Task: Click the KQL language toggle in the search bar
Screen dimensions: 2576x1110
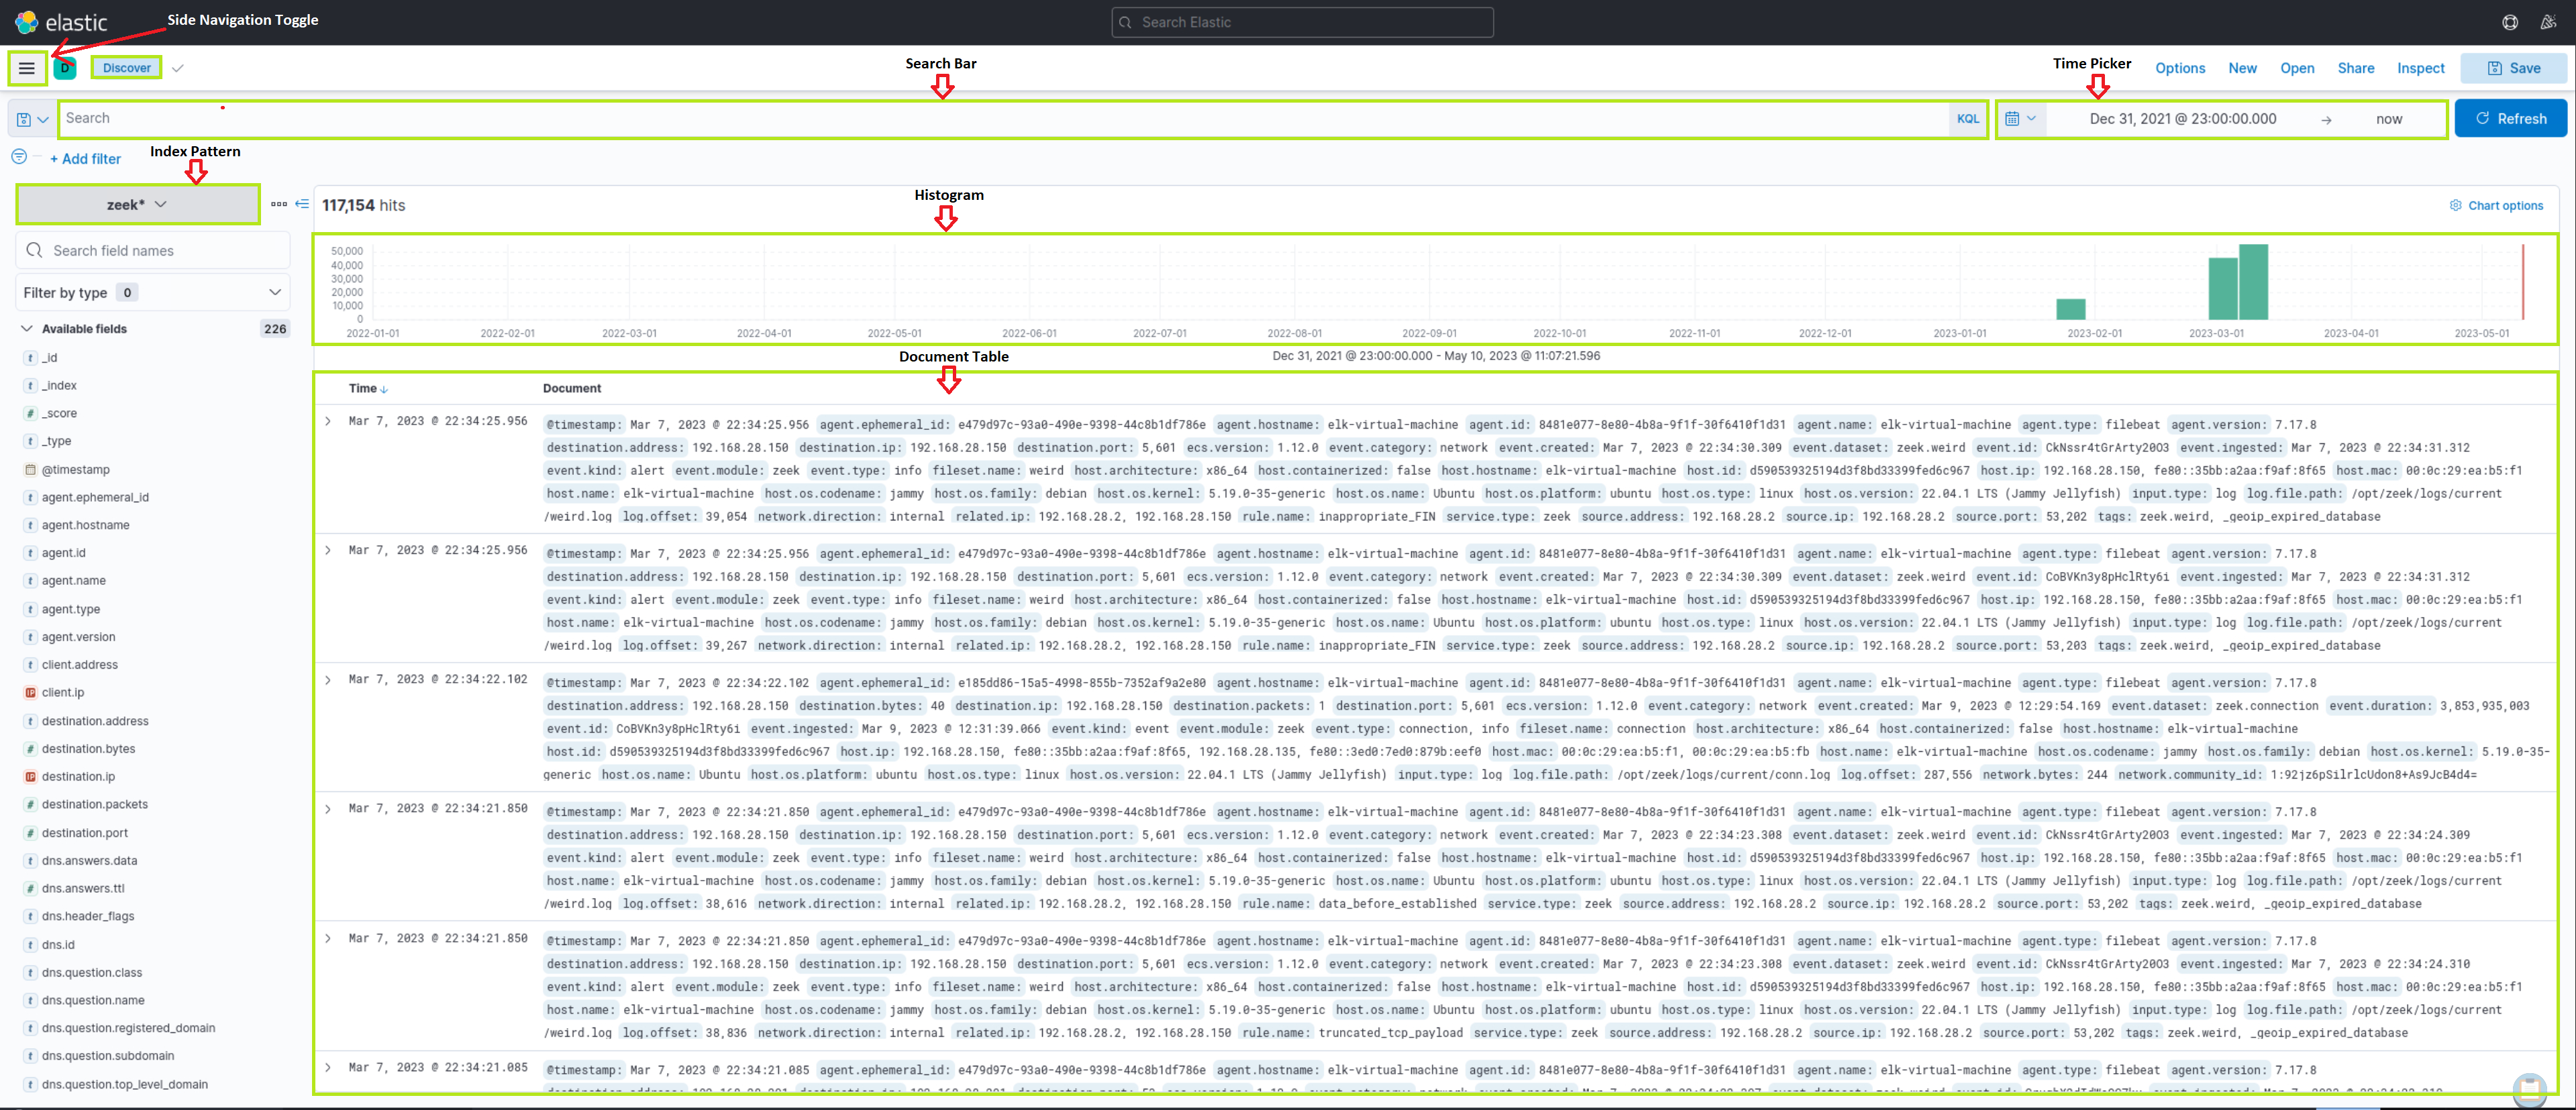Action: (1967, 118)
